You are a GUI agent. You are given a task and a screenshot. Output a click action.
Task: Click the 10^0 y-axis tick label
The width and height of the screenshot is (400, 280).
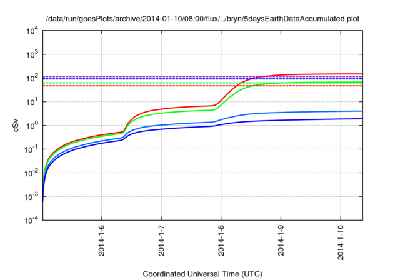pos(31,125)
